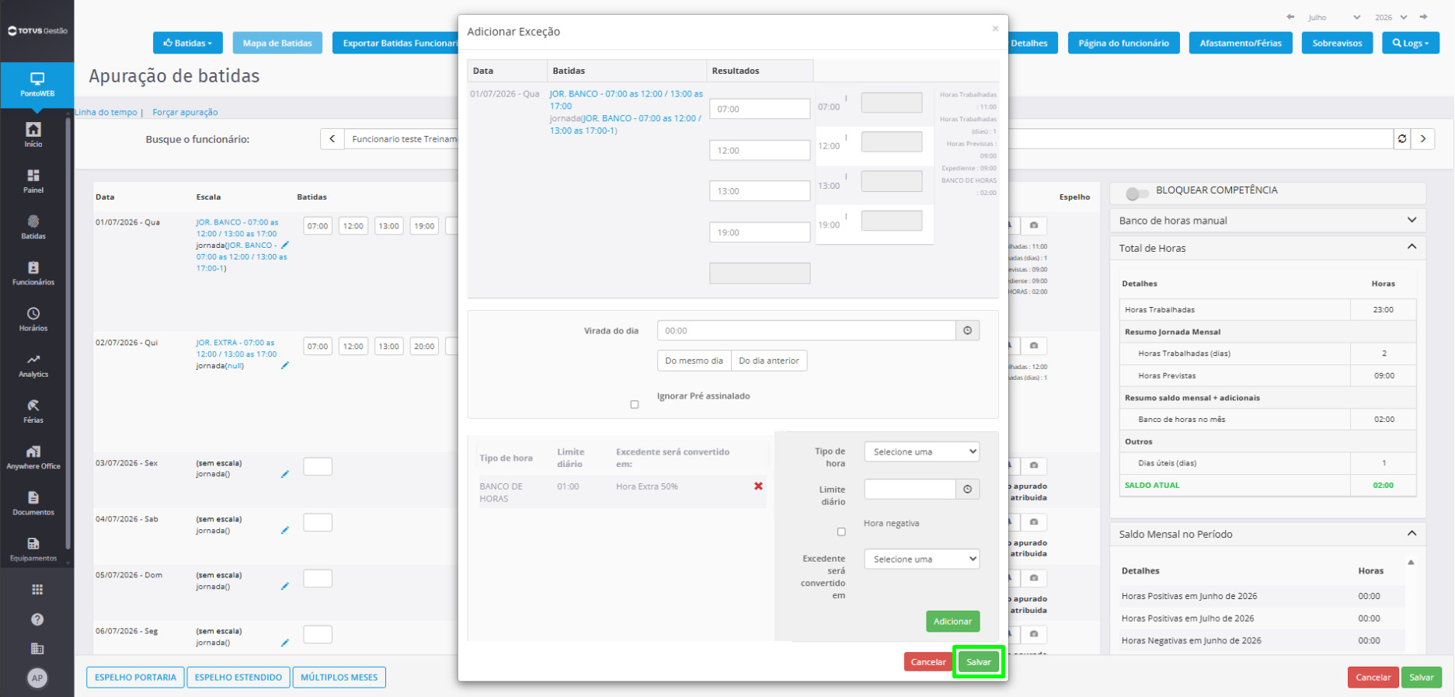Click the Limite diário input field

[x=910, y=489]
